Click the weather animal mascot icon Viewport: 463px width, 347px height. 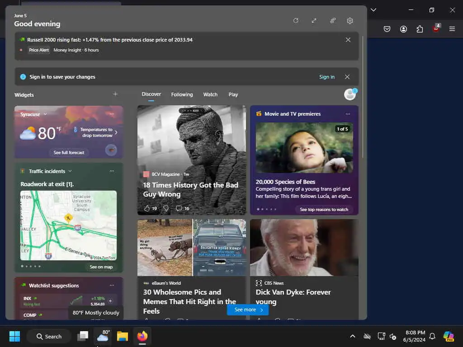(111, 150)
